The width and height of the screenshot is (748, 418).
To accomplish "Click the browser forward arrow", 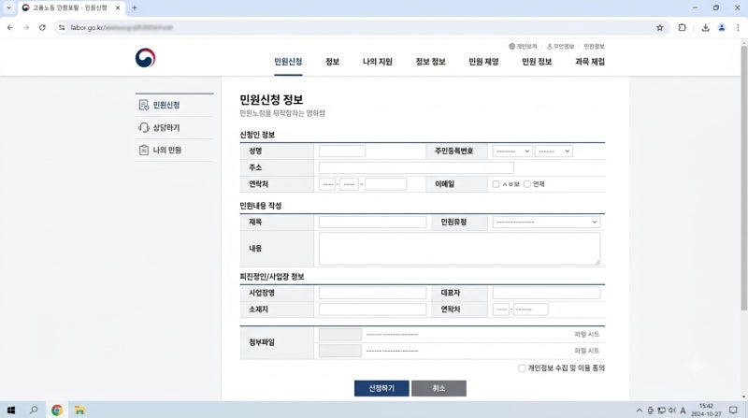I will pyautogui.click(x=26, y=28).
